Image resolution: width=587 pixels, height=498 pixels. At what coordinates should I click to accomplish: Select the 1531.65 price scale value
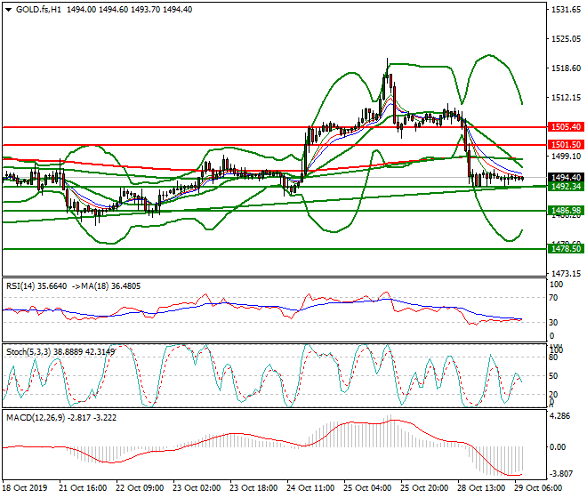566,10
